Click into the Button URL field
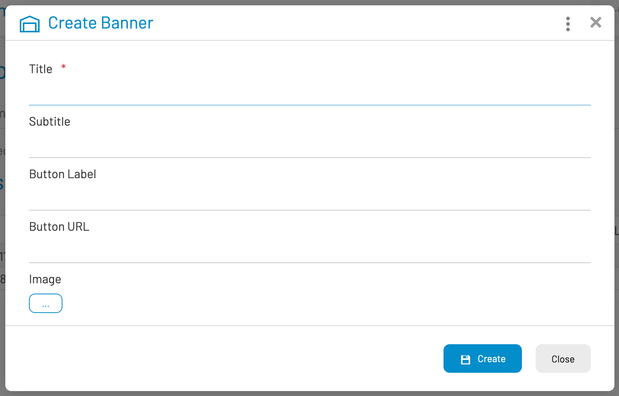The image size is (619, 396). coord(309,251)
